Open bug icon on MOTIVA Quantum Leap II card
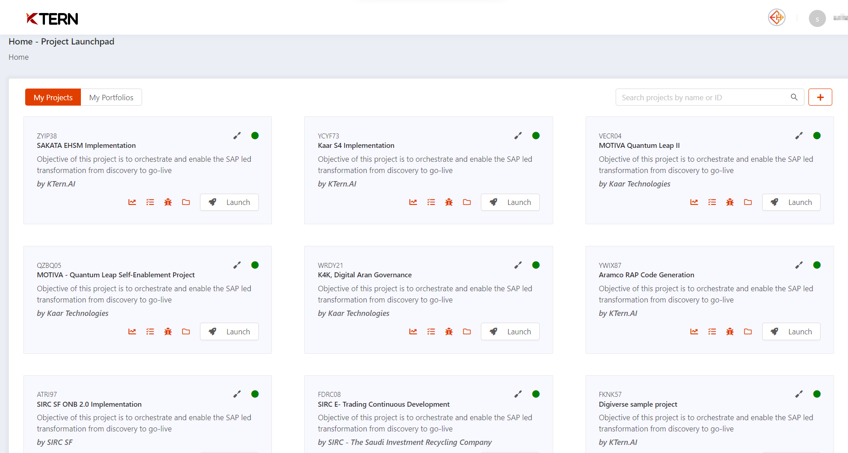Viewport: 848px width, 453px height. click(730, 202)
